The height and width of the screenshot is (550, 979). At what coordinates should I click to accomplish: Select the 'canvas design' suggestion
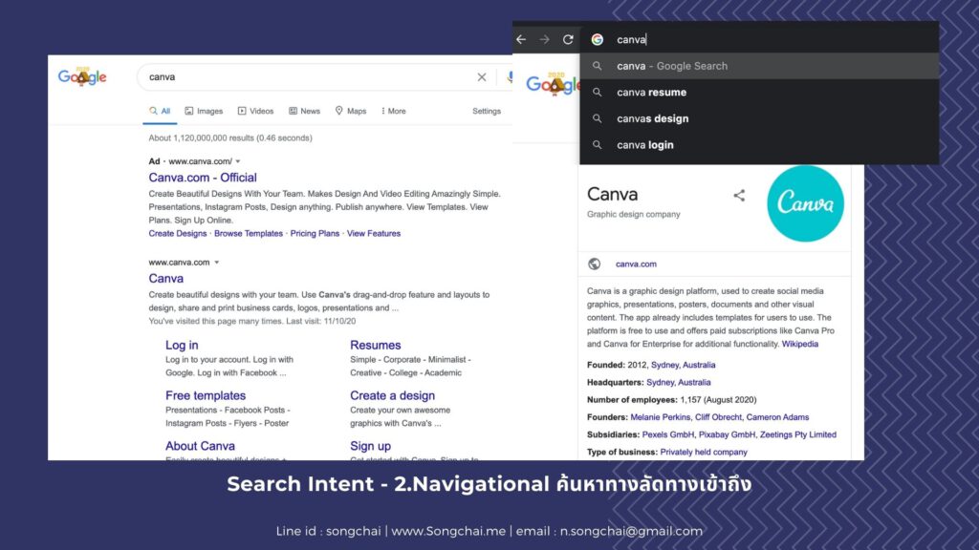tap(759, 118)
